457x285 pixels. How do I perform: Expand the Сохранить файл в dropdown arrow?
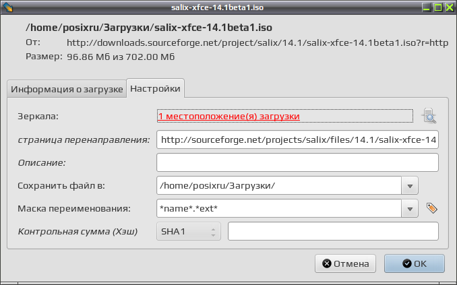pyautogui.click(x=410, y=186)
